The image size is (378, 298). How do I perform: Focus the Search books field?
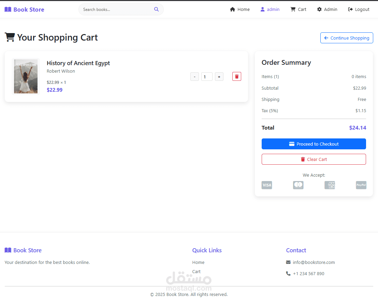[x=116, y=10]
